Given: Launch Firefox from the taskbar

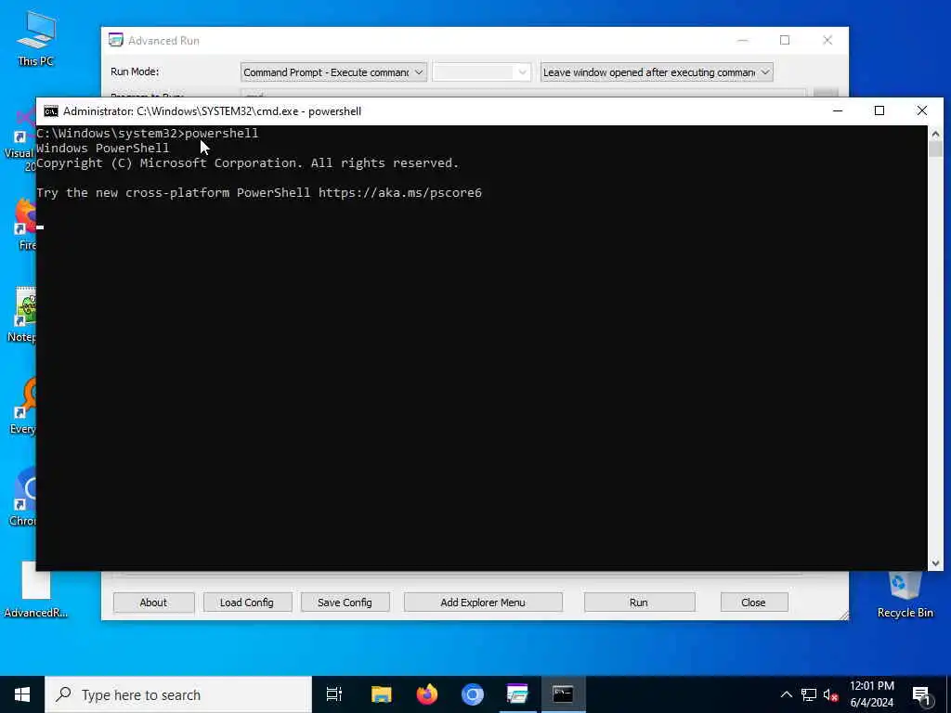Looking at the screenshot, I should pyautogui.click(x=427, y=694).
